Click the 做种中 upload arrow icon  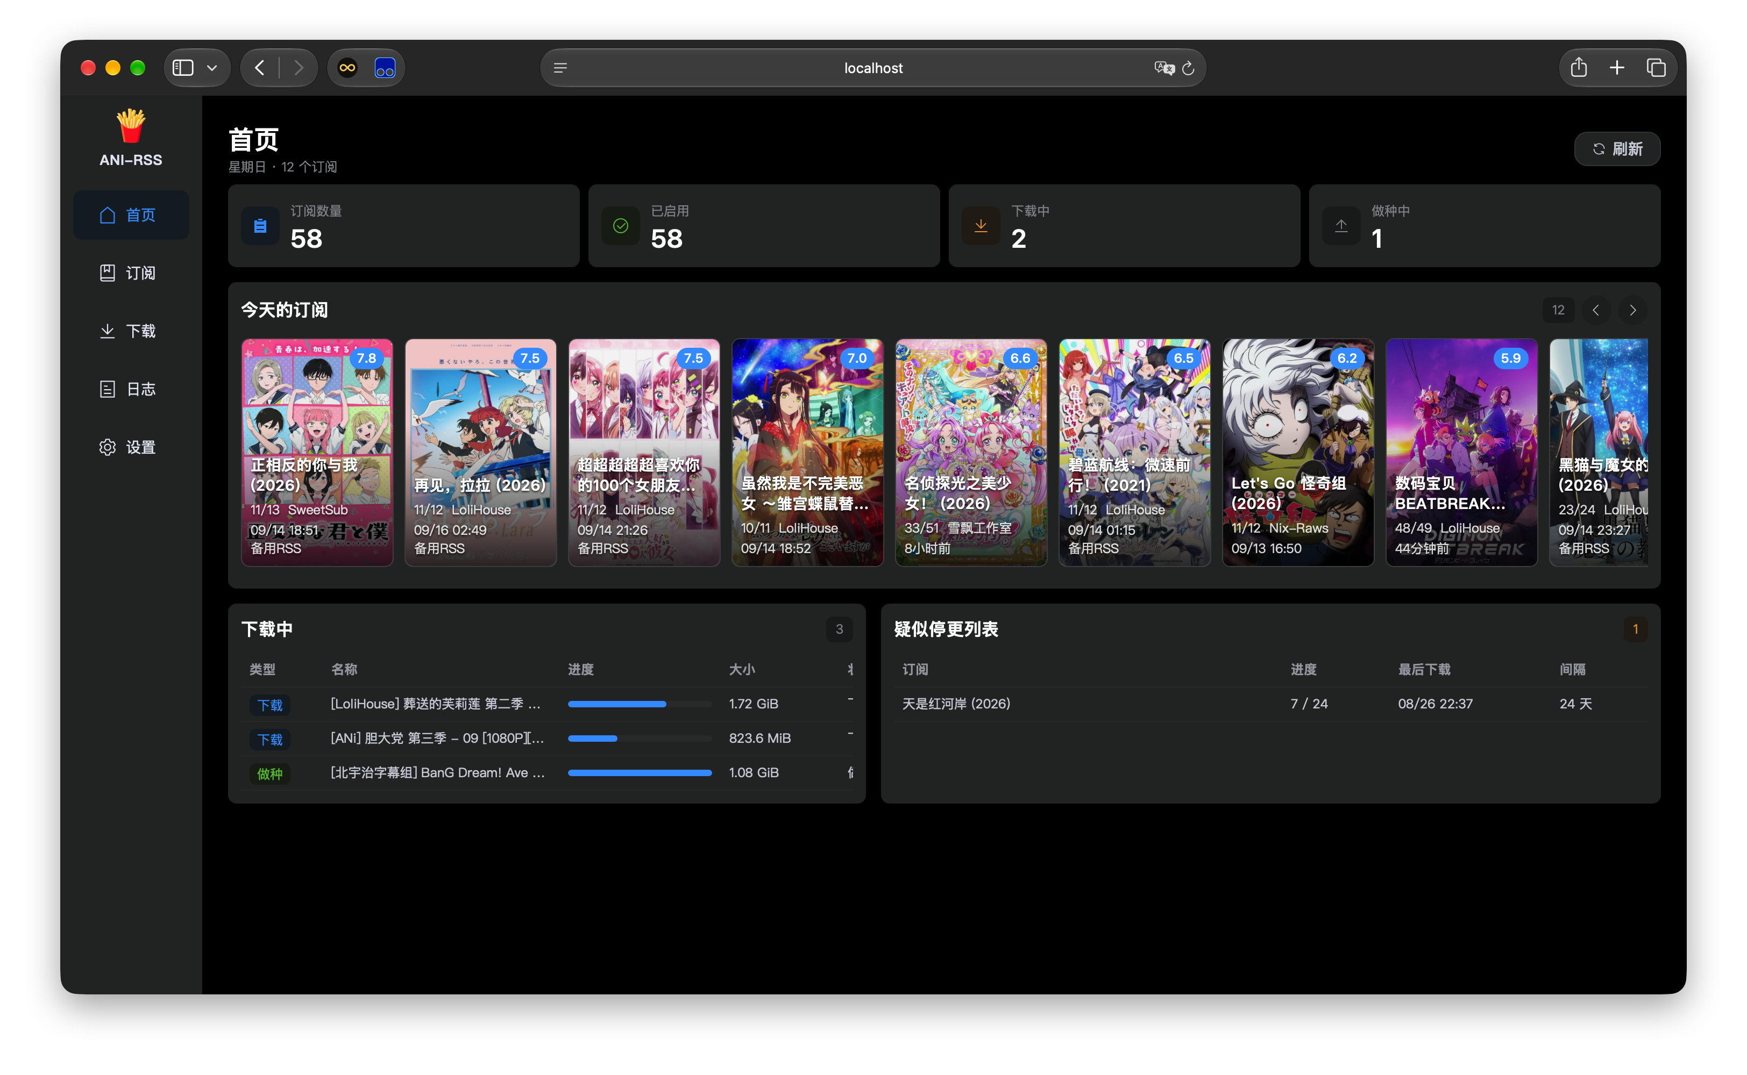(1341, 226)
